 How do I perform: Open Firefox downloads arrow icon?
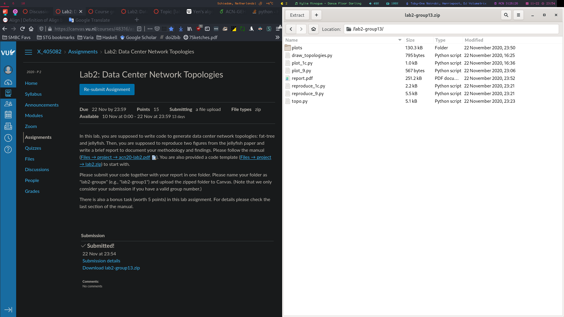pos(181,29)
